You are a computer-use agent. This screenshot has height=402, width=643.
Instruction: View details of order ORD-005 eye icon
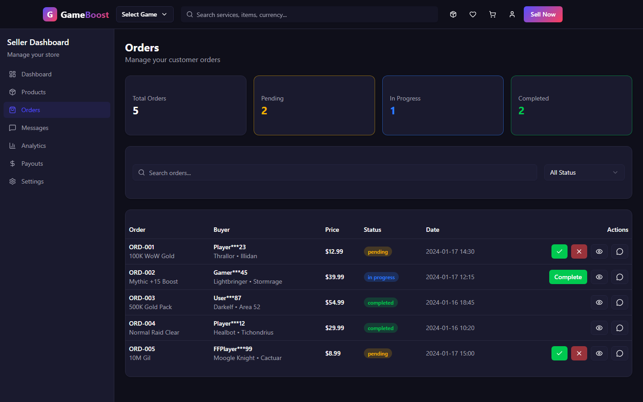tap(599, 353)
